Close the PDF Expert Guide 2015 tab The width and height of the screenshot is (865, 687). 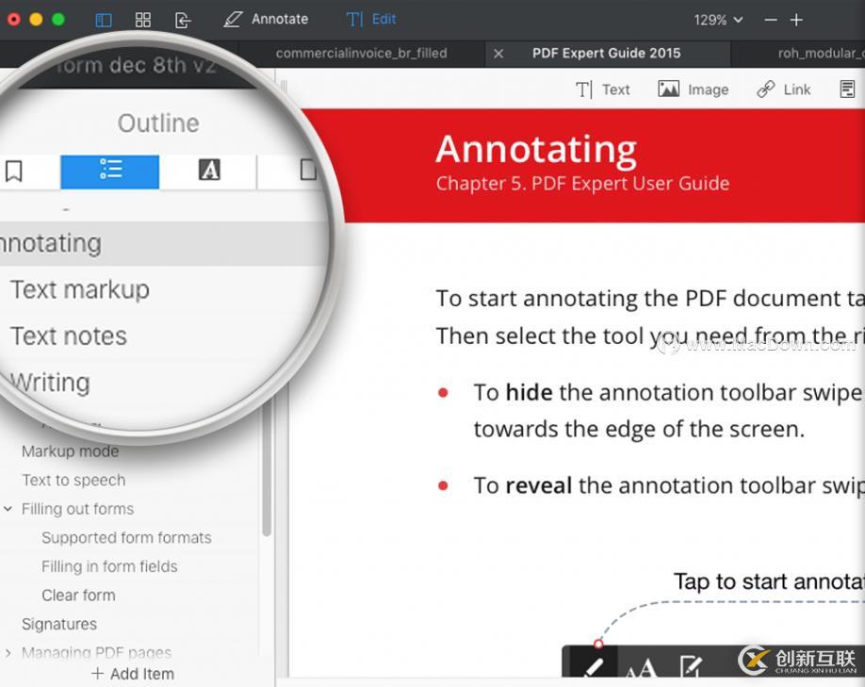pyautogui.click(x=498, y=54)
